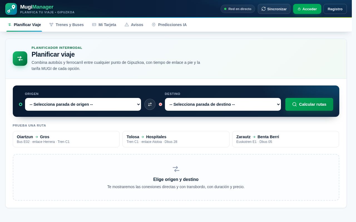Click the lock icon in Acceder
356x222 pixels.
click(299, 9)
